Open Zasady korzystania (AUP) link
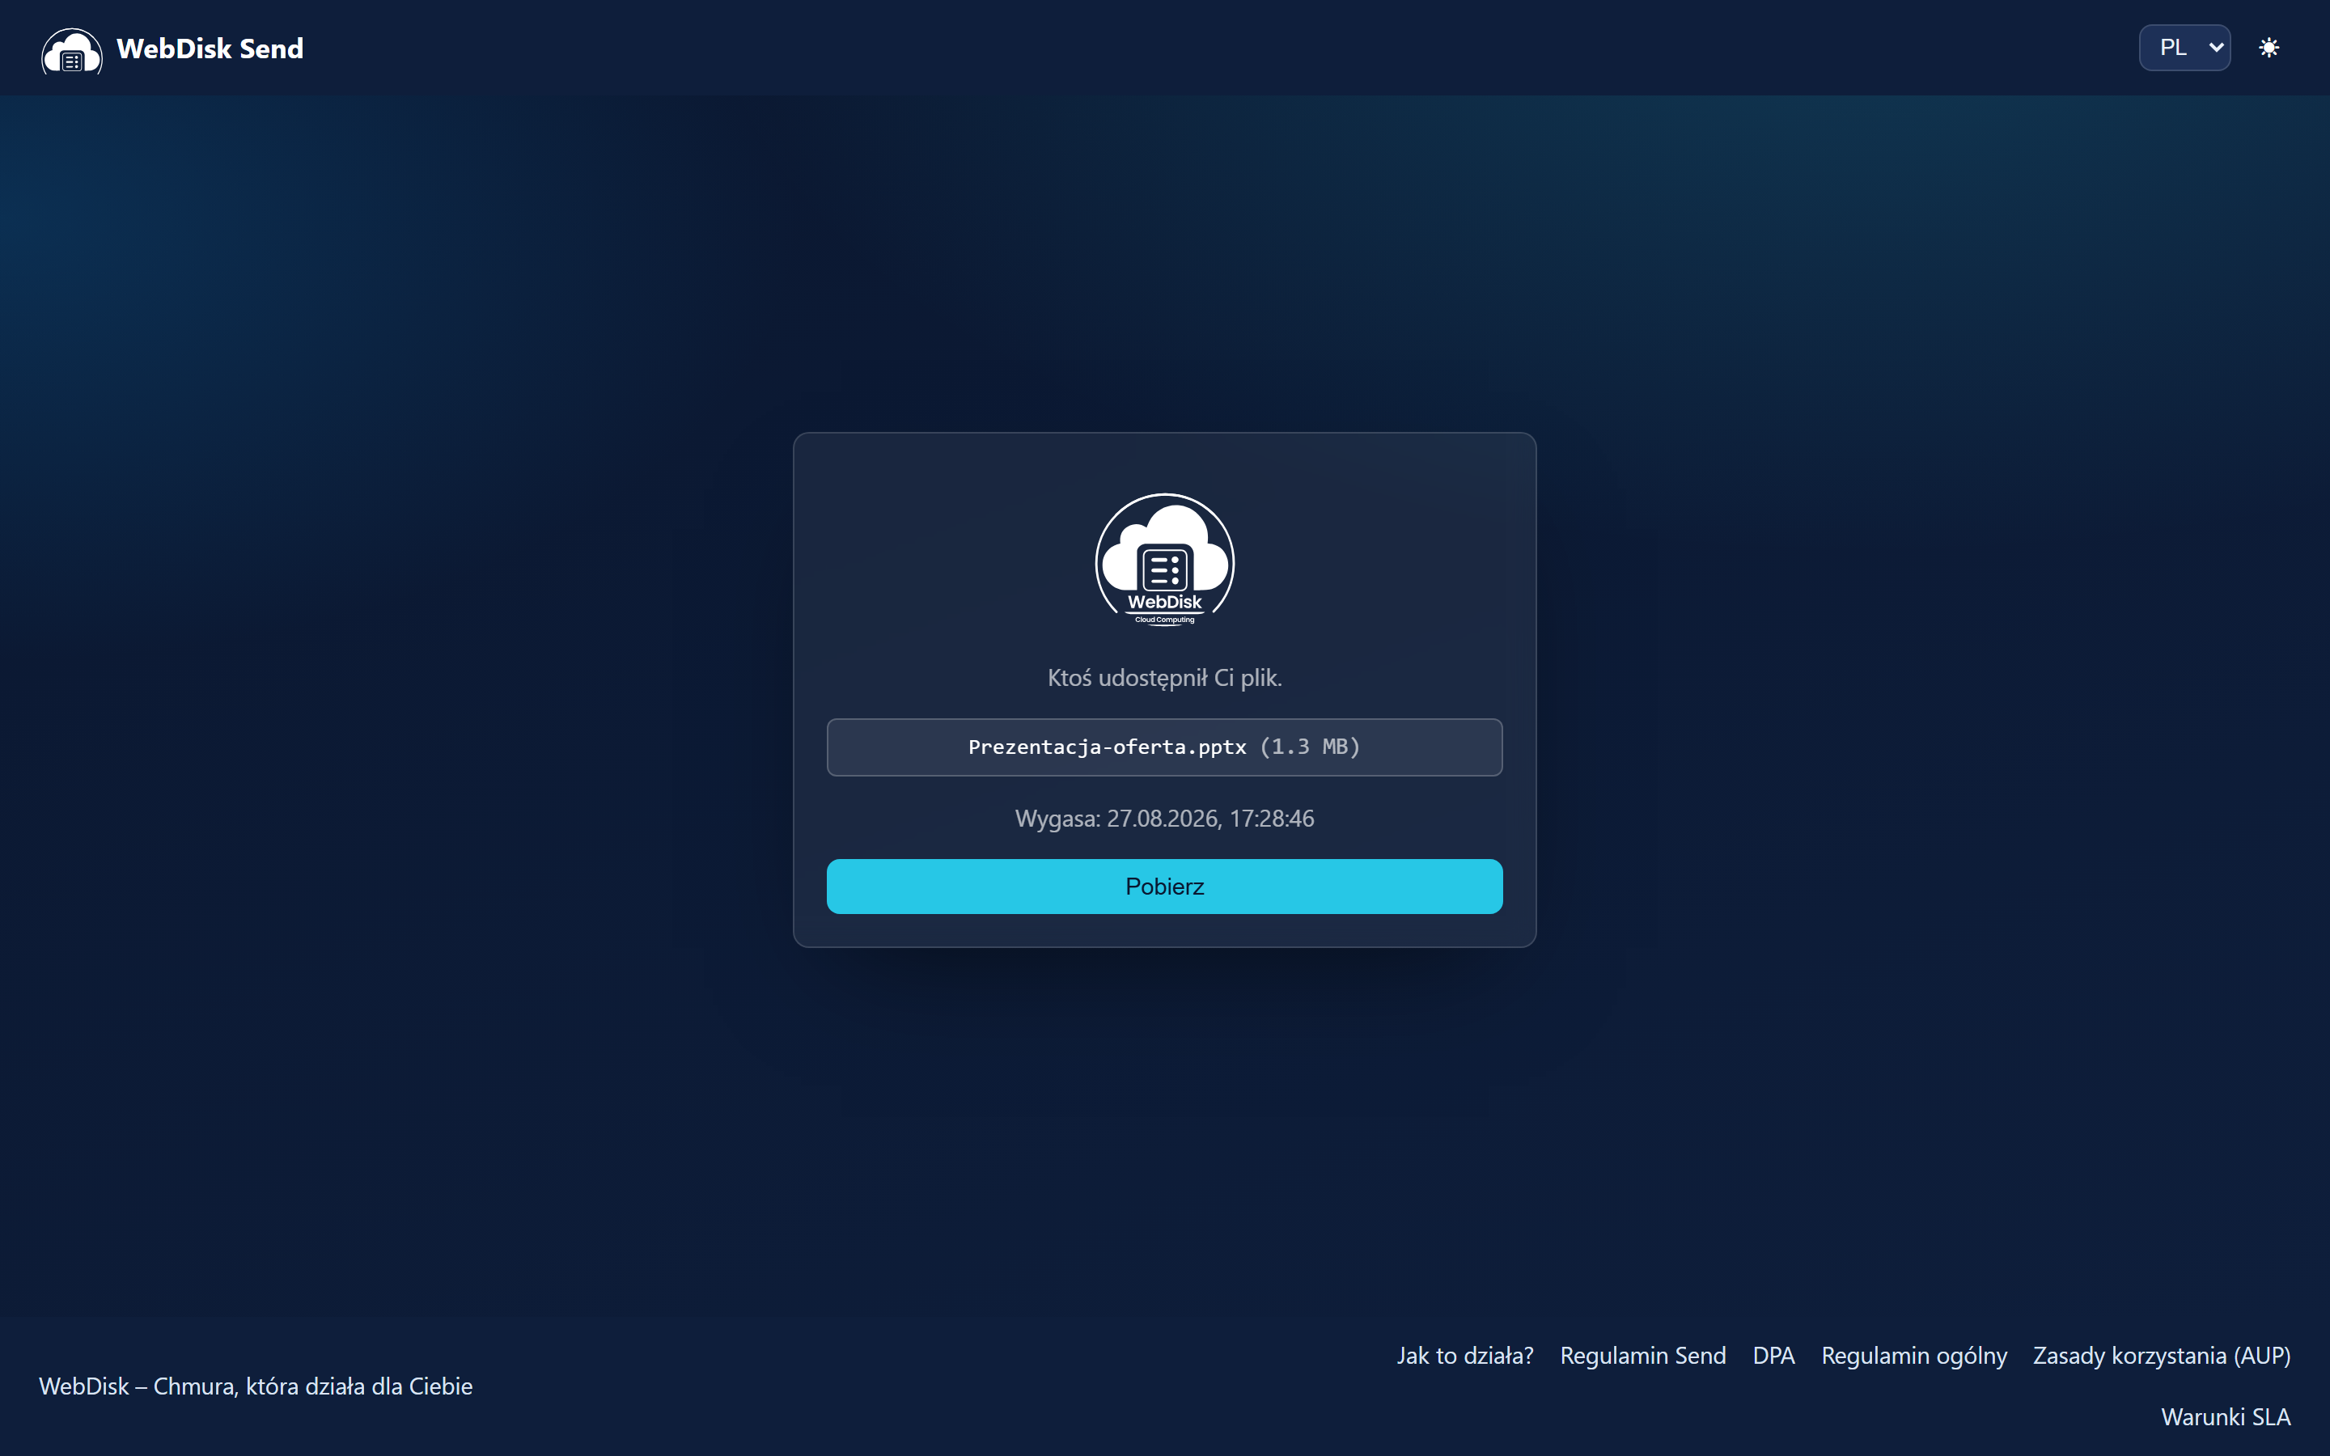This screenshot has height=1456, width=2330. 2162,1355
